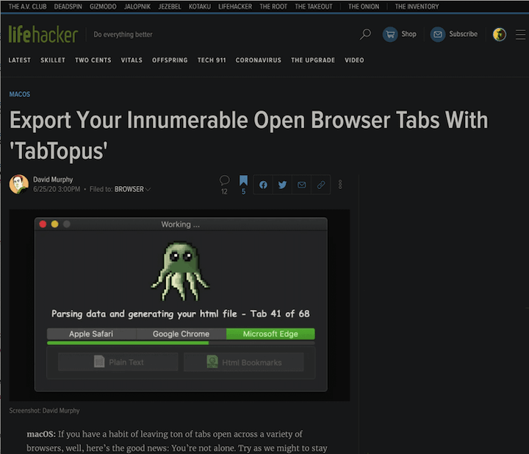Click the comments bubble icon
529x454 pixels.
click(x=224, y=180)
